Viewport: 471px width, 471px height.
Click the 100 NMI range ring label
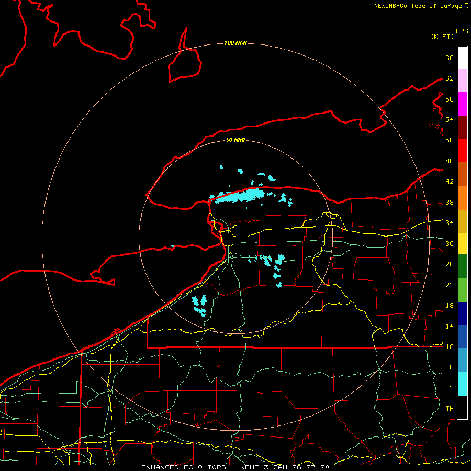click(x=235, y=43)
